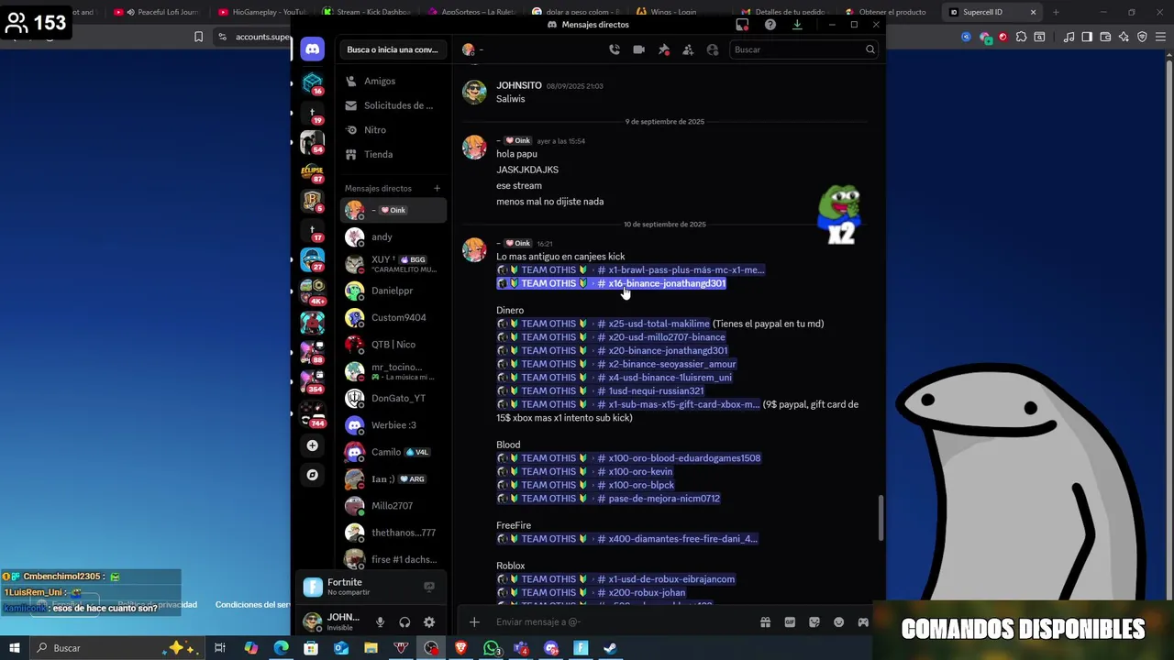Open new browser tab with plus

pos(1056,12)
